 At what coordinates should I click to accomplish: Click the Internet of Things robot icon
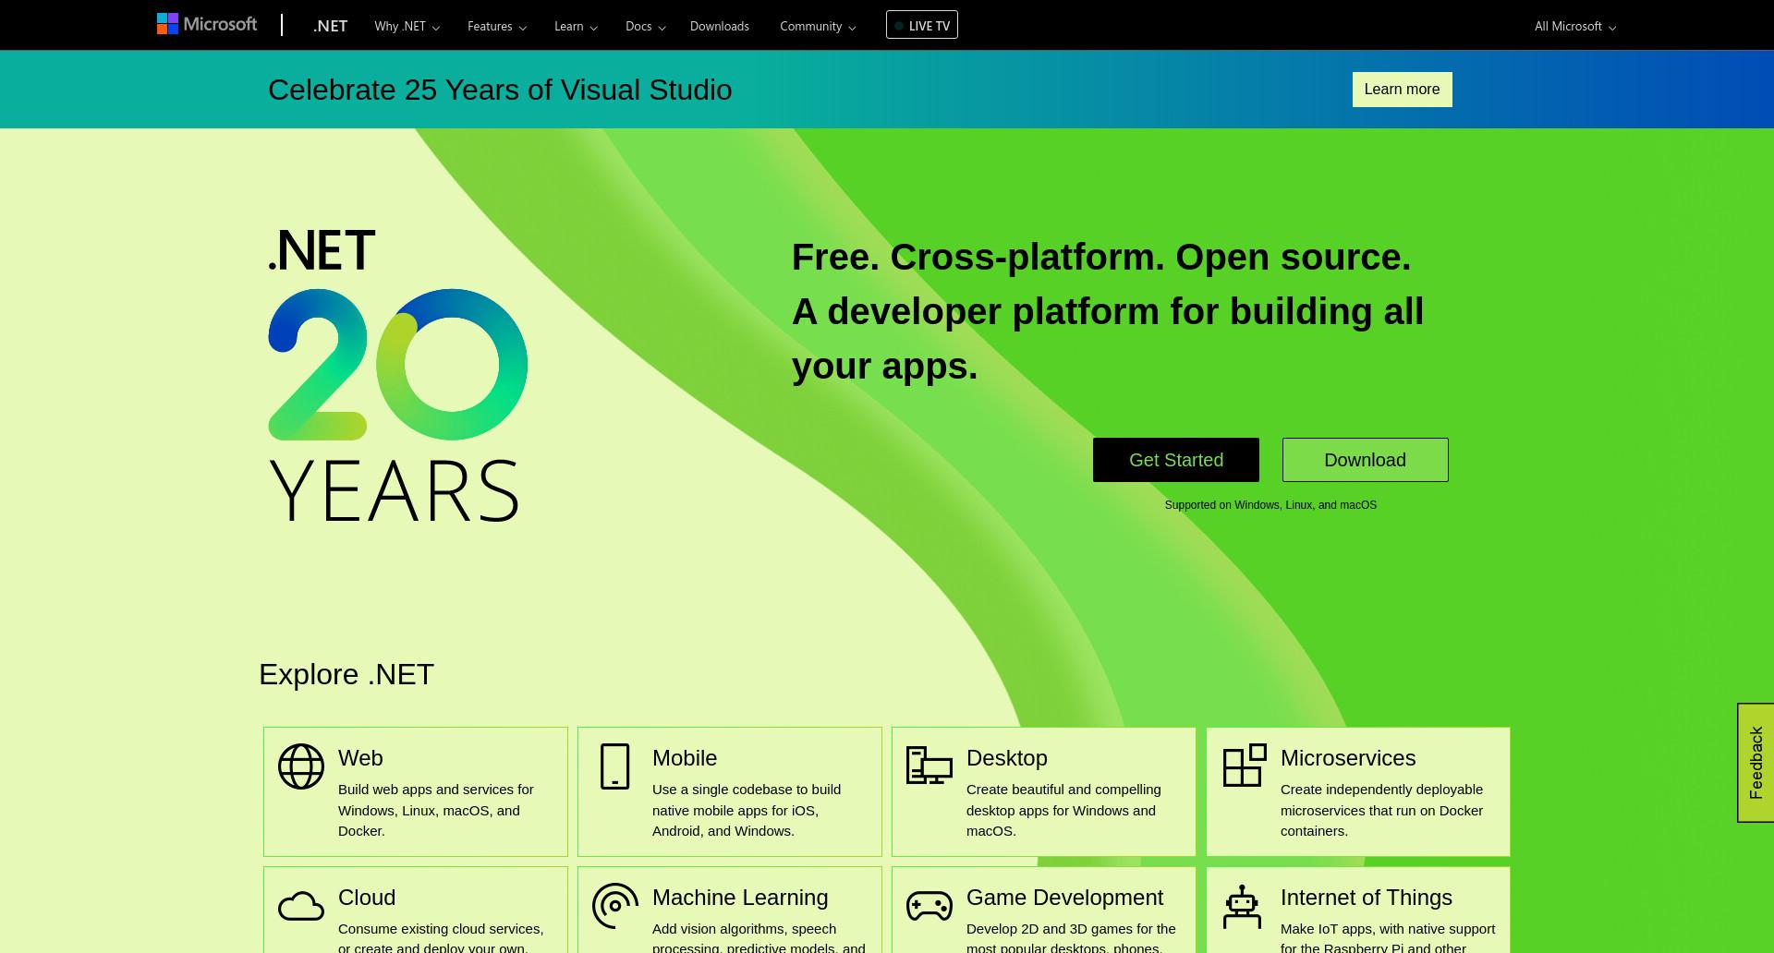1243,907
